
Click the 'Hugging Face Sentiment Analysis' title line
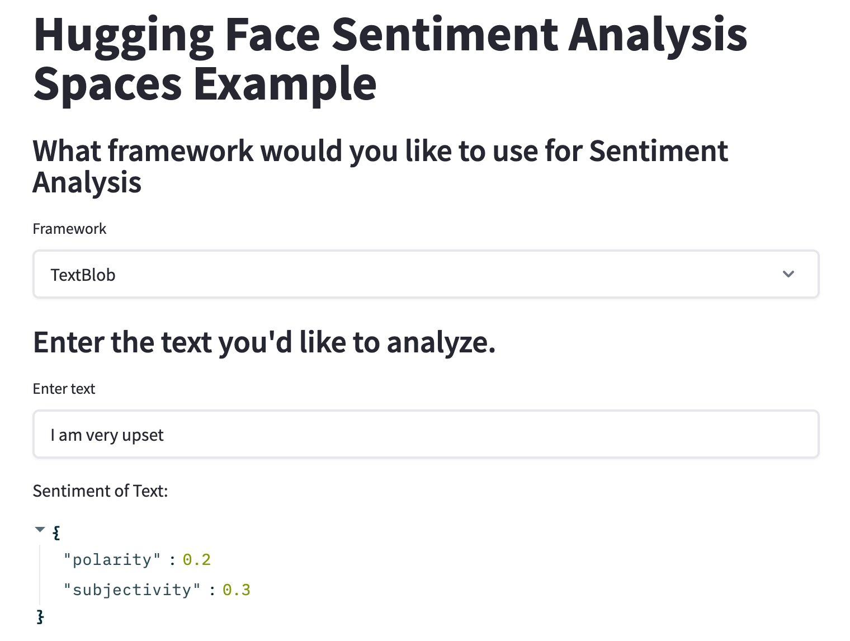click(x=390, y=35)
